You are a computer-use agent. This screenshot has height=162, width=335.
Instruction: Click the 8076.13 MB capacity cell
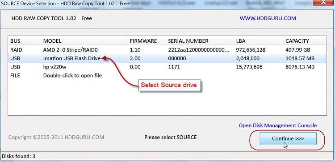(300, 67)
